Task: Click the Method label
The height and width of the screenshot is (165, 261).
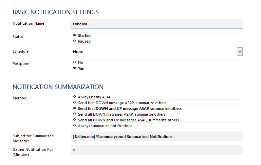Action: point(19,98)
